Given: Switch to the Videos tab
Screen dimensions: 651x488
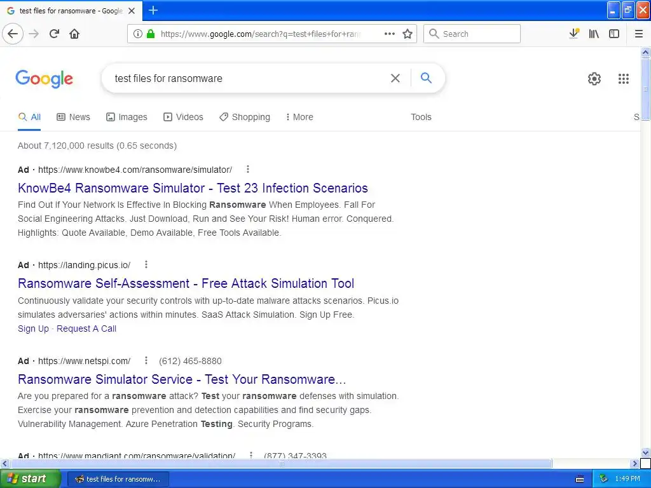Looking at the screenshot, I should [x=183, y=117].
